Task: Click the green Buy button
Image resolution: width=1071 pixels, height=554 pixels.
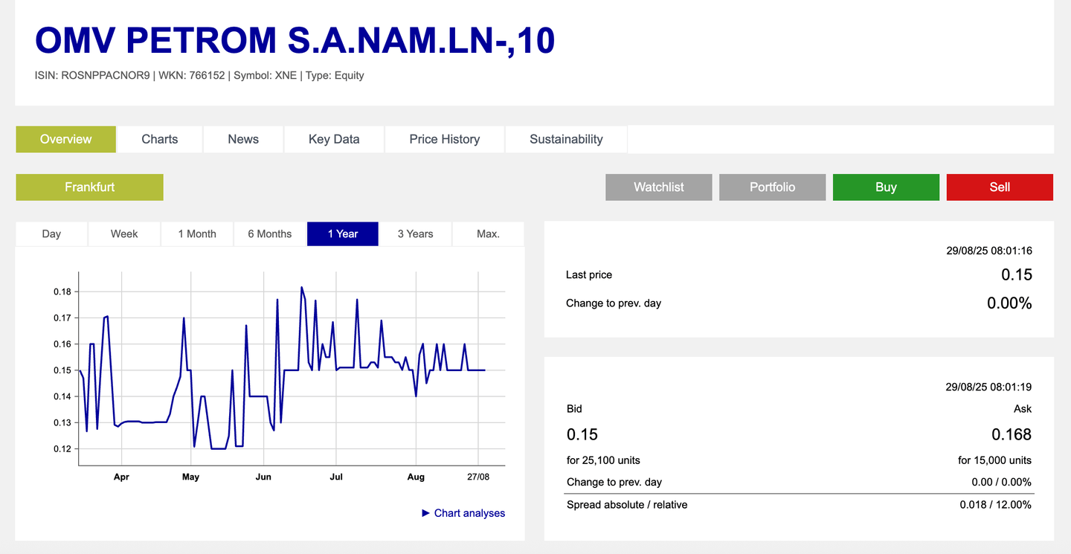Action: 886,187
